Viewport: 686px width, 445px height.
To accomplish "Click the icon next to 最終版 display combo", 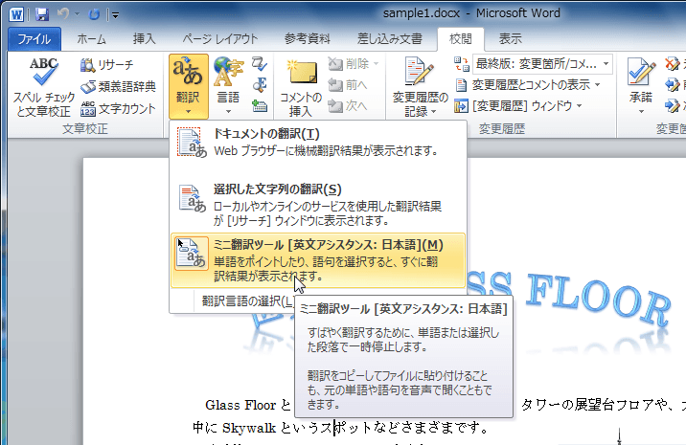I will (462, 64).
